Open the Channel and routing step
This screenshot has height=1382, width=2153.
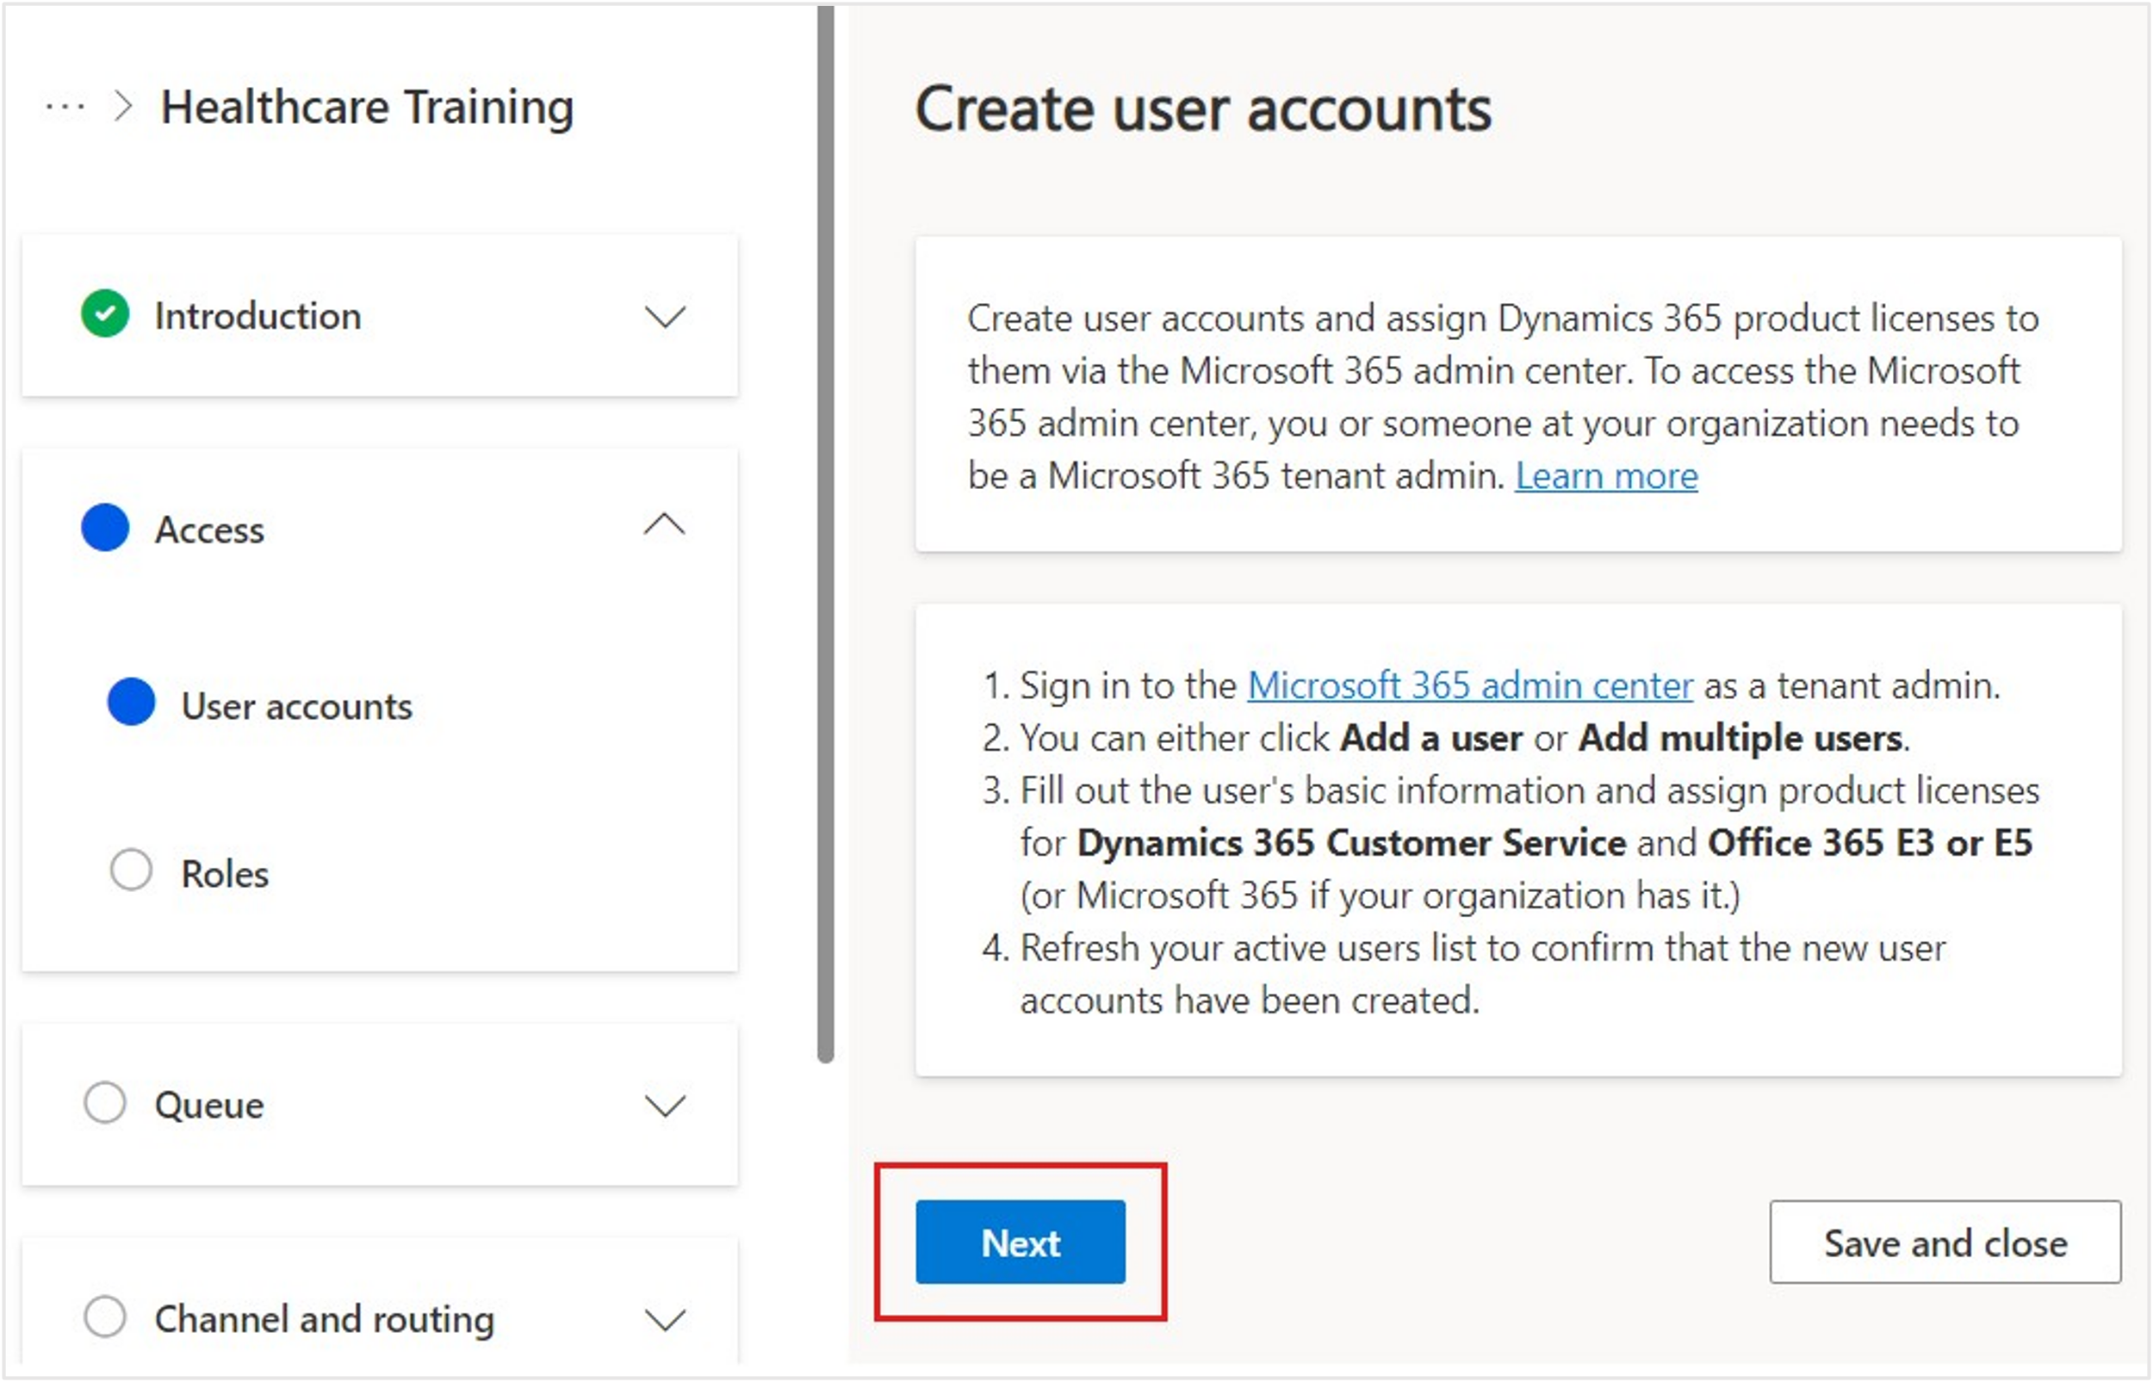[325, 1319]
